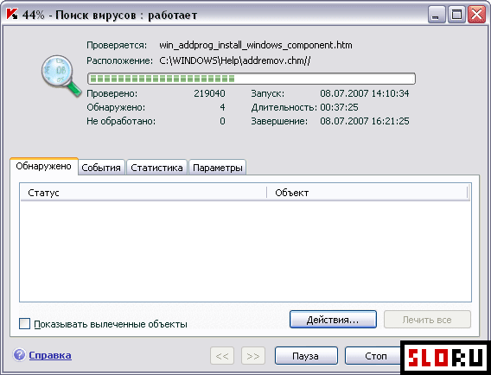The image size is (491, 375).
Task: Click the magnifying glass scan icon
Action: [61, 75]
